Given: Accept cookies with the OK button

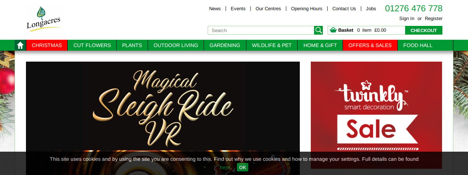Looking at the screenshot, I should click(x=242, y=167).
